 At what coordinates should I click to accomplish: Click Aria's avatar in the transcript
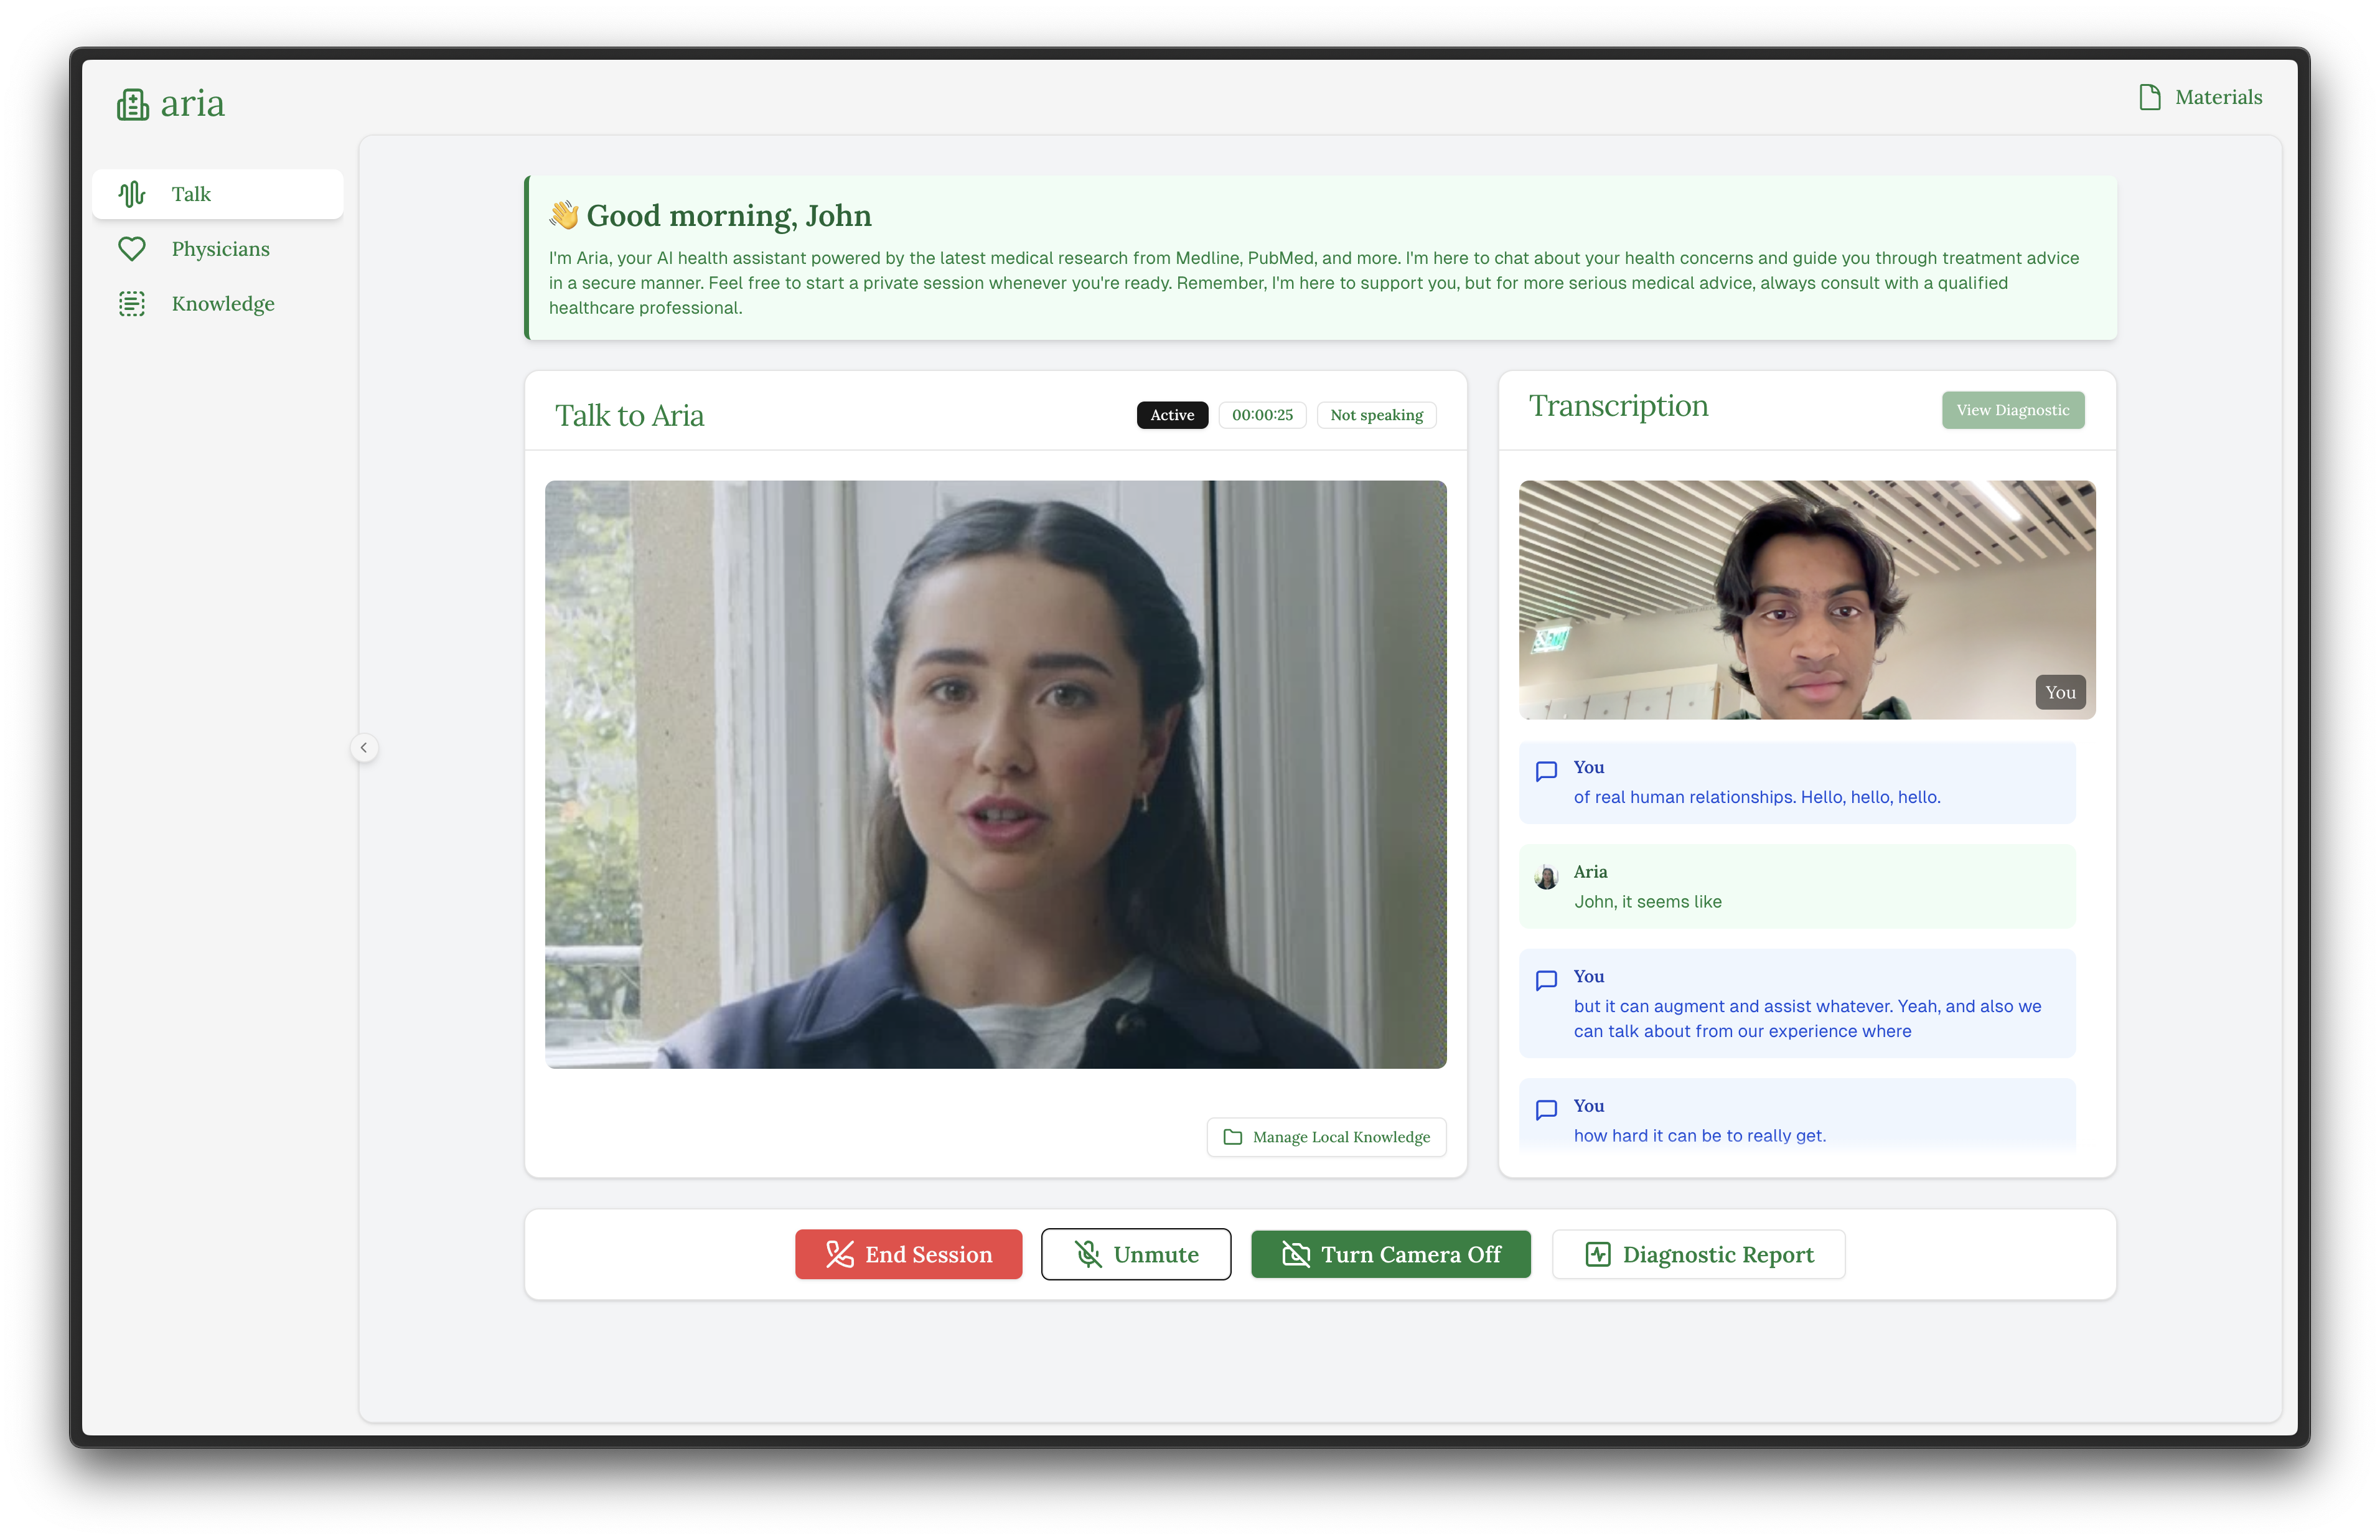click(1547, 877)
